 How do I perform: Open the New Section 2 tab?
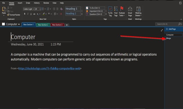(x=43, y=25)
